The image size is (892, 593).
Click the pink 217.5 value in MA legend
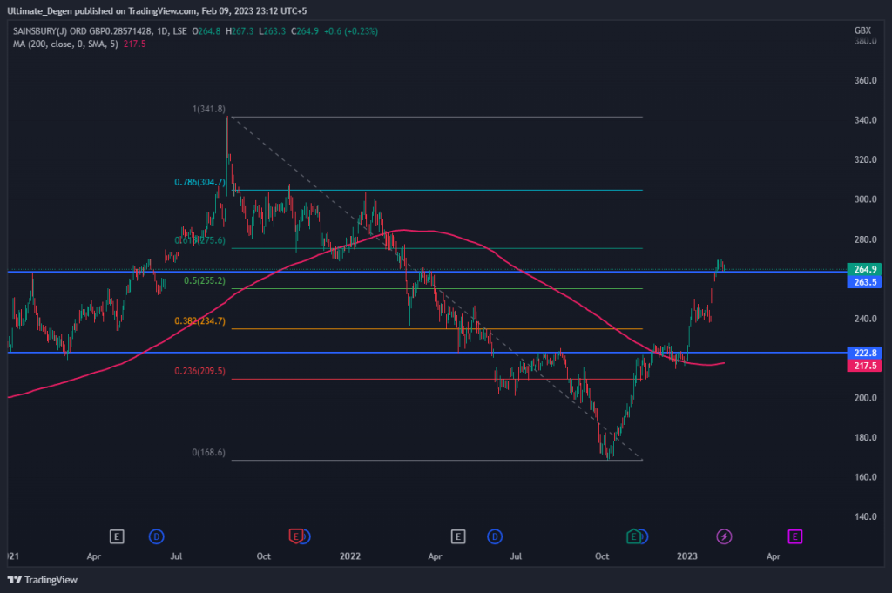click(x=134, y=44)
